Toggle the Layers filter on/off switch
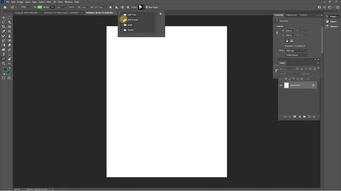 319,68
